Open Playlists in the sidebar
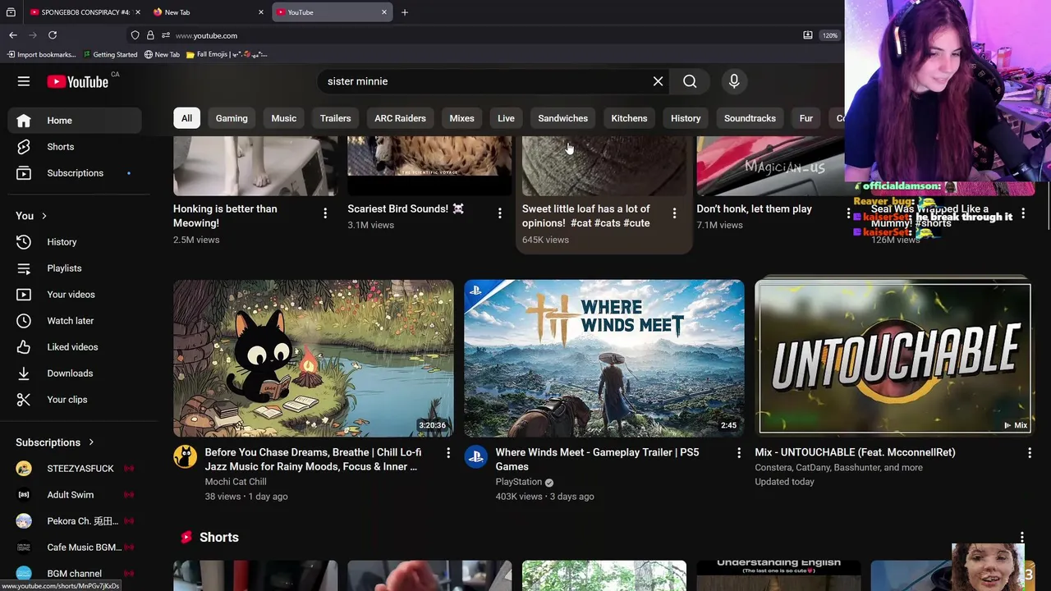The height and width of the screenshot is (591, 1051). coord(75,268)
